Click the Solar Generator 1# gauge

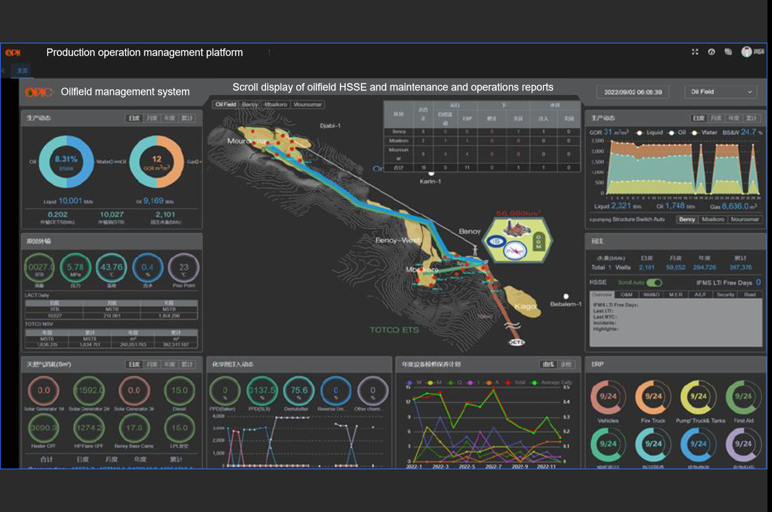pos(43,391)
